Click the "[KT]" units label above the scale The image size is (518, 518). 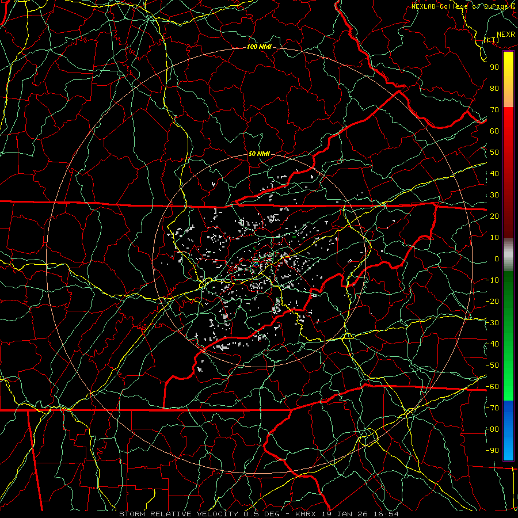tap(491, 40)
